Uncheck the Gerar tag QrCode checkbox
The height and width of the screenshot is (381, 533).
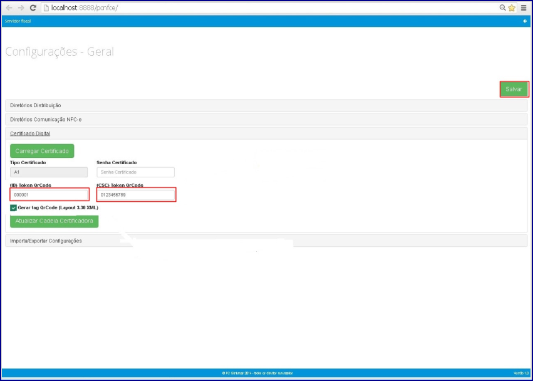pyautogui.click(x=13, y=208)
